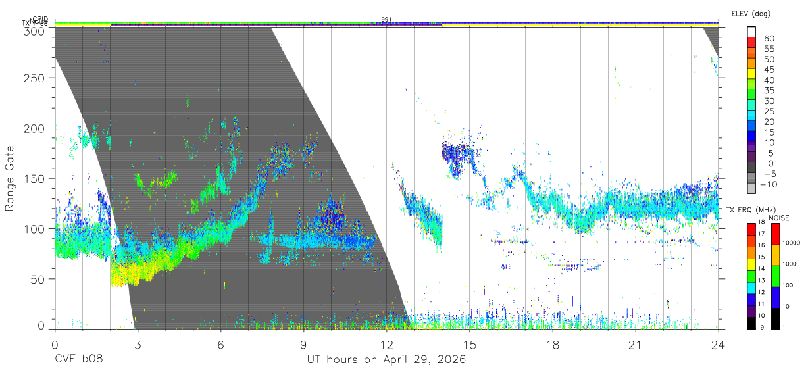Image resolution: width=808 pixels, height=373 pixels.
Task: Click the TX FRQ legend value '12'
Action: click(761, 292)
